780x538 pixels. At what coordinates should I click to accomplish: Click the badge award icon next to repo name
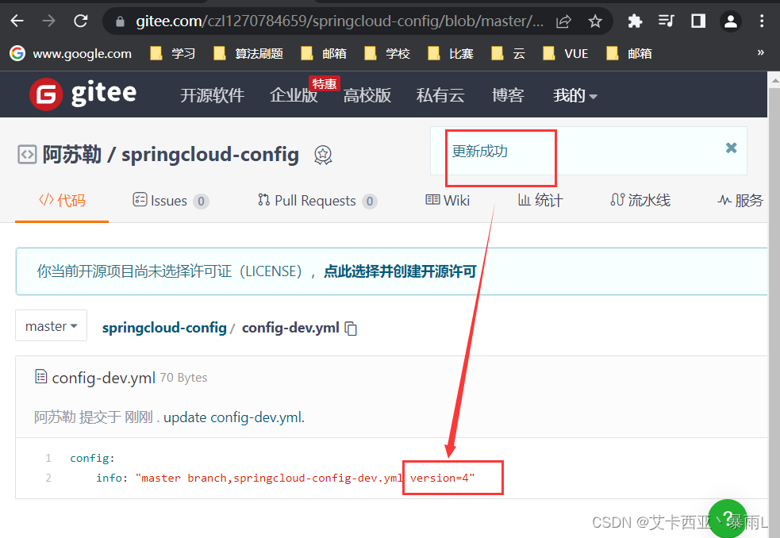click(323, 156)
